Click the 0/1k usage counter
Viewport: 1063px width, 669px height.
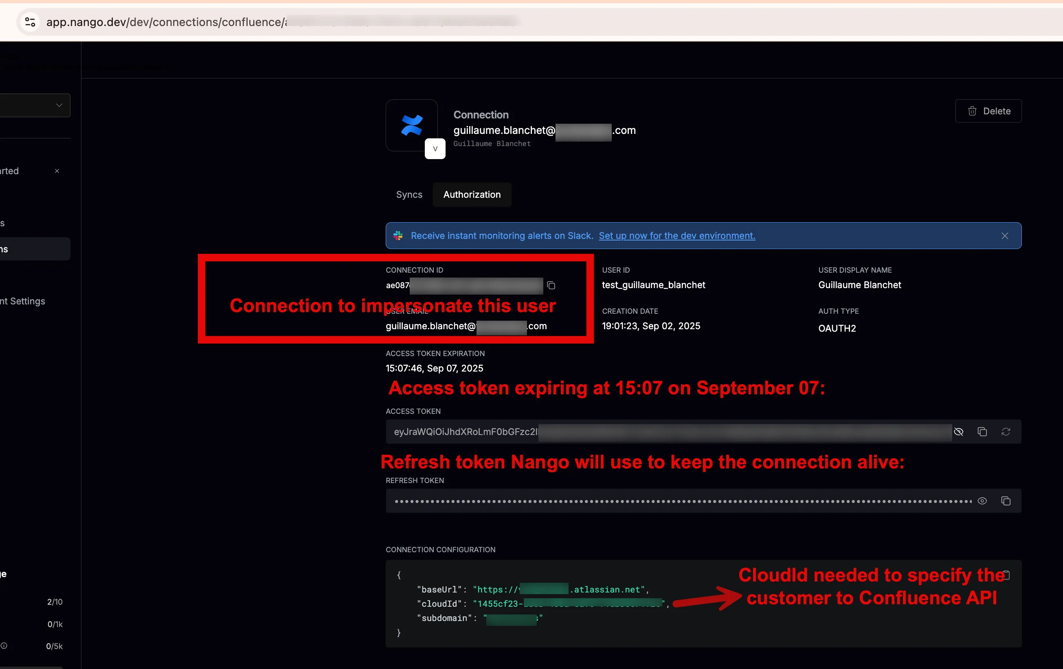(x=55, y=624)
